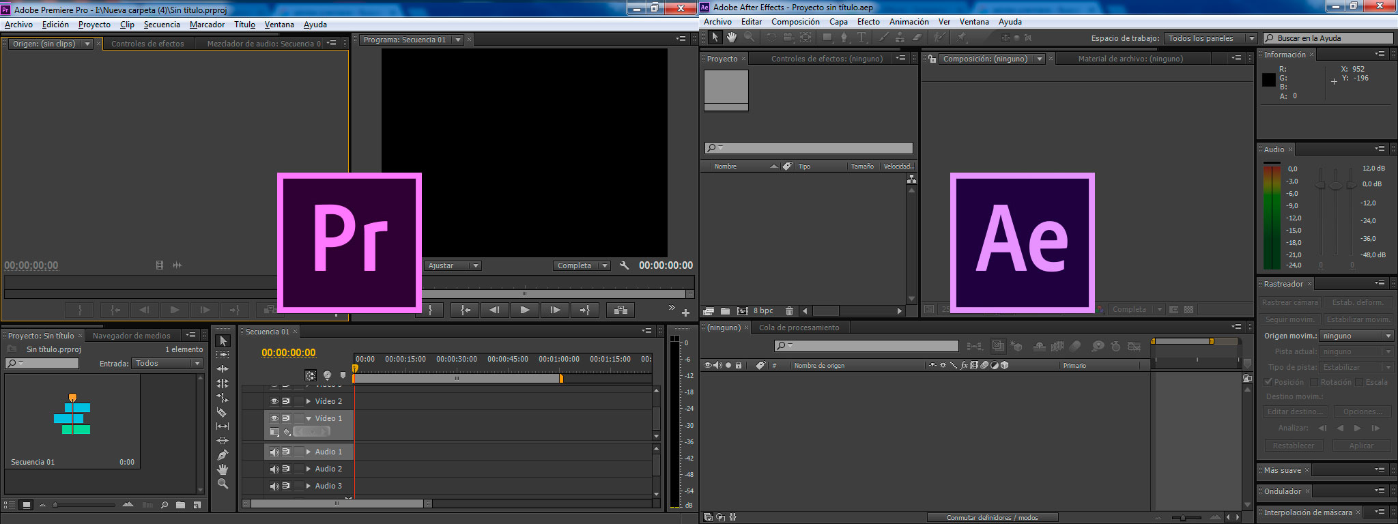
Task: Open the Completa resolution dropdown in Program monitor
Action: tap(582, 265)
